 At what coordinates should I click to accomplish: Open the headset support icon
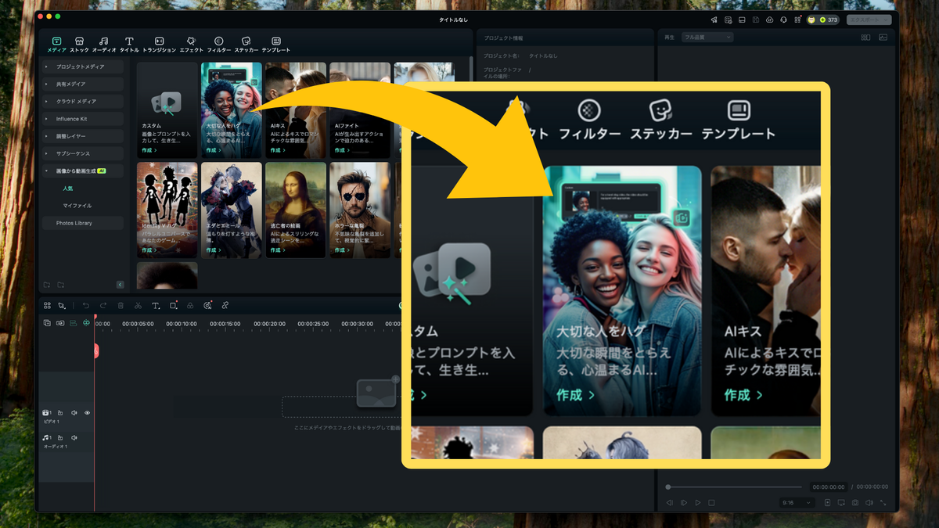click(x=783, y=20)
